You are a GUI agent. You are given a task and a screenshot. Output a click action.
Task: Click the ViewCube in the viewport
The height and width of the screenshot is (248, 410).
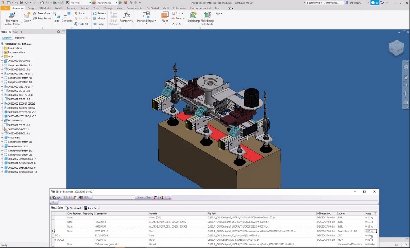[x=396, y=48]
